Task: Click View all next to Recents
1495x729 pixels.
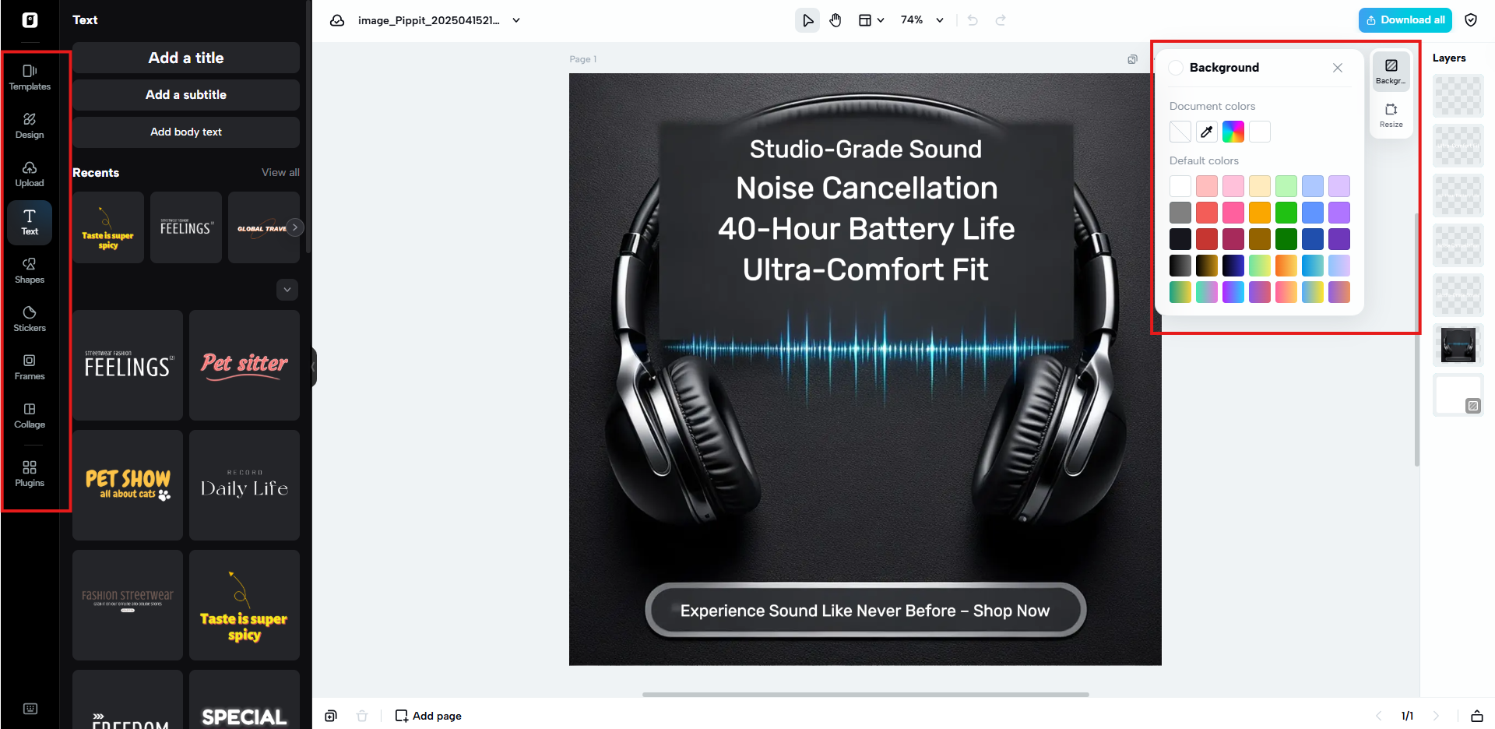Action: (x=280, y=172)
